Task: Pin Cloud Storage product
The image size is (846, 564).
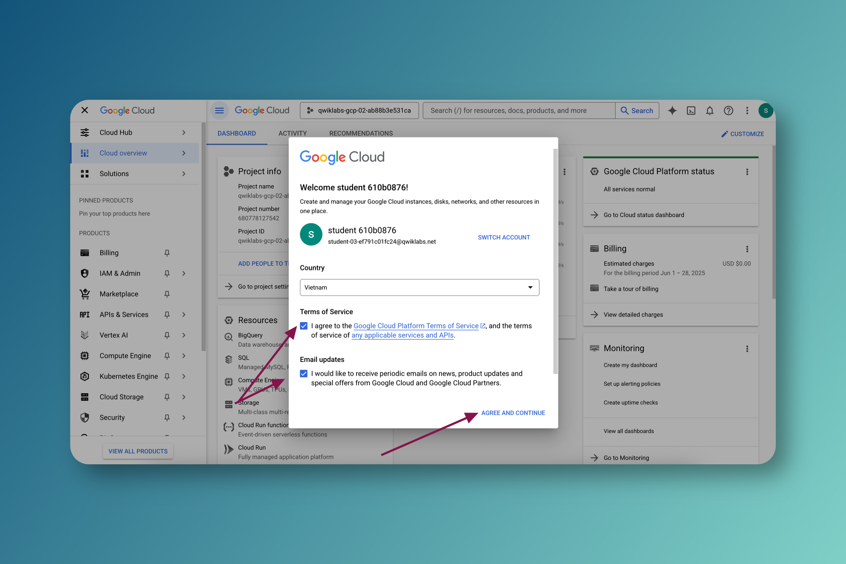Action: (x=167, y=397)
